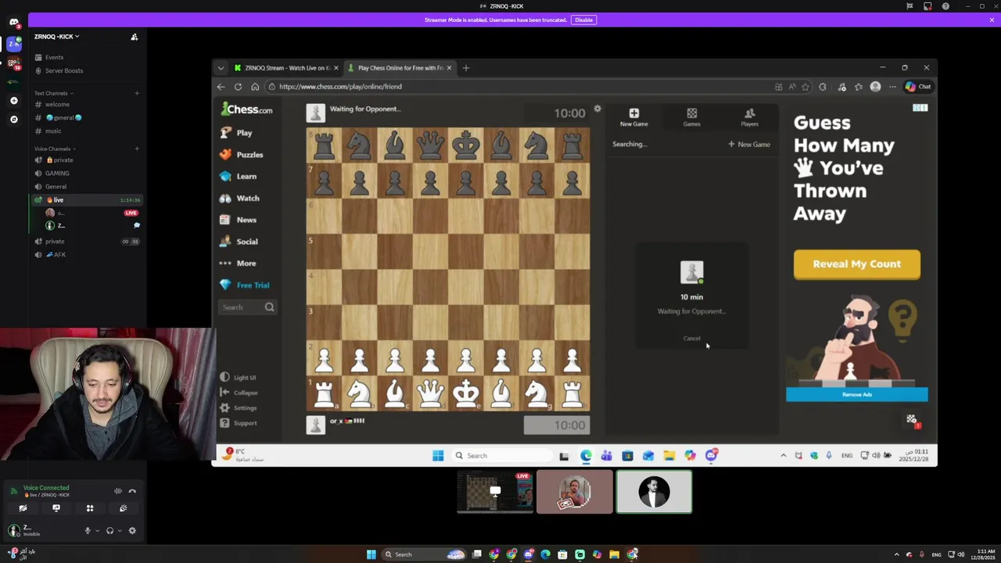Select the LIVE chessboard stream thumbnail

(x=495, y=492)
